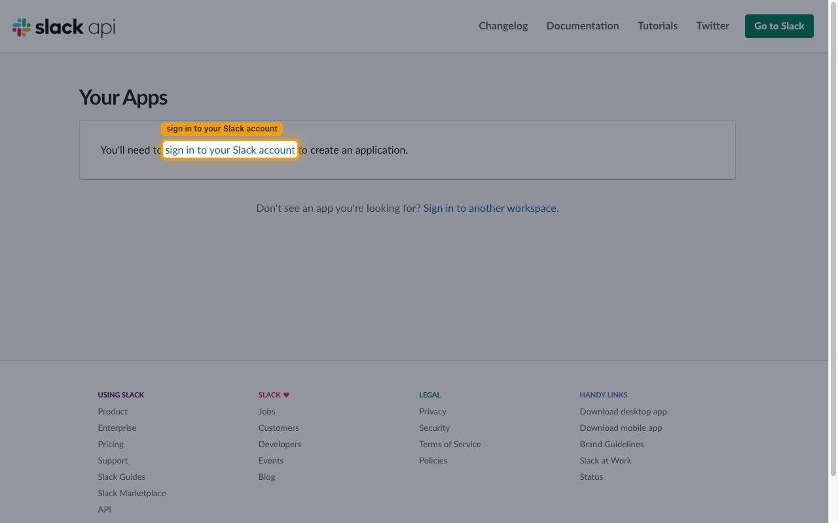Open the Terms of Service link

450,444
